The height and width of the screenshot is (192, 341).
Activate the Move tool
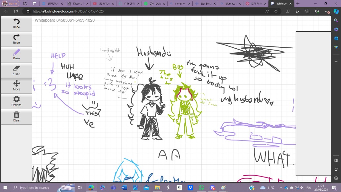pos(16,85)
